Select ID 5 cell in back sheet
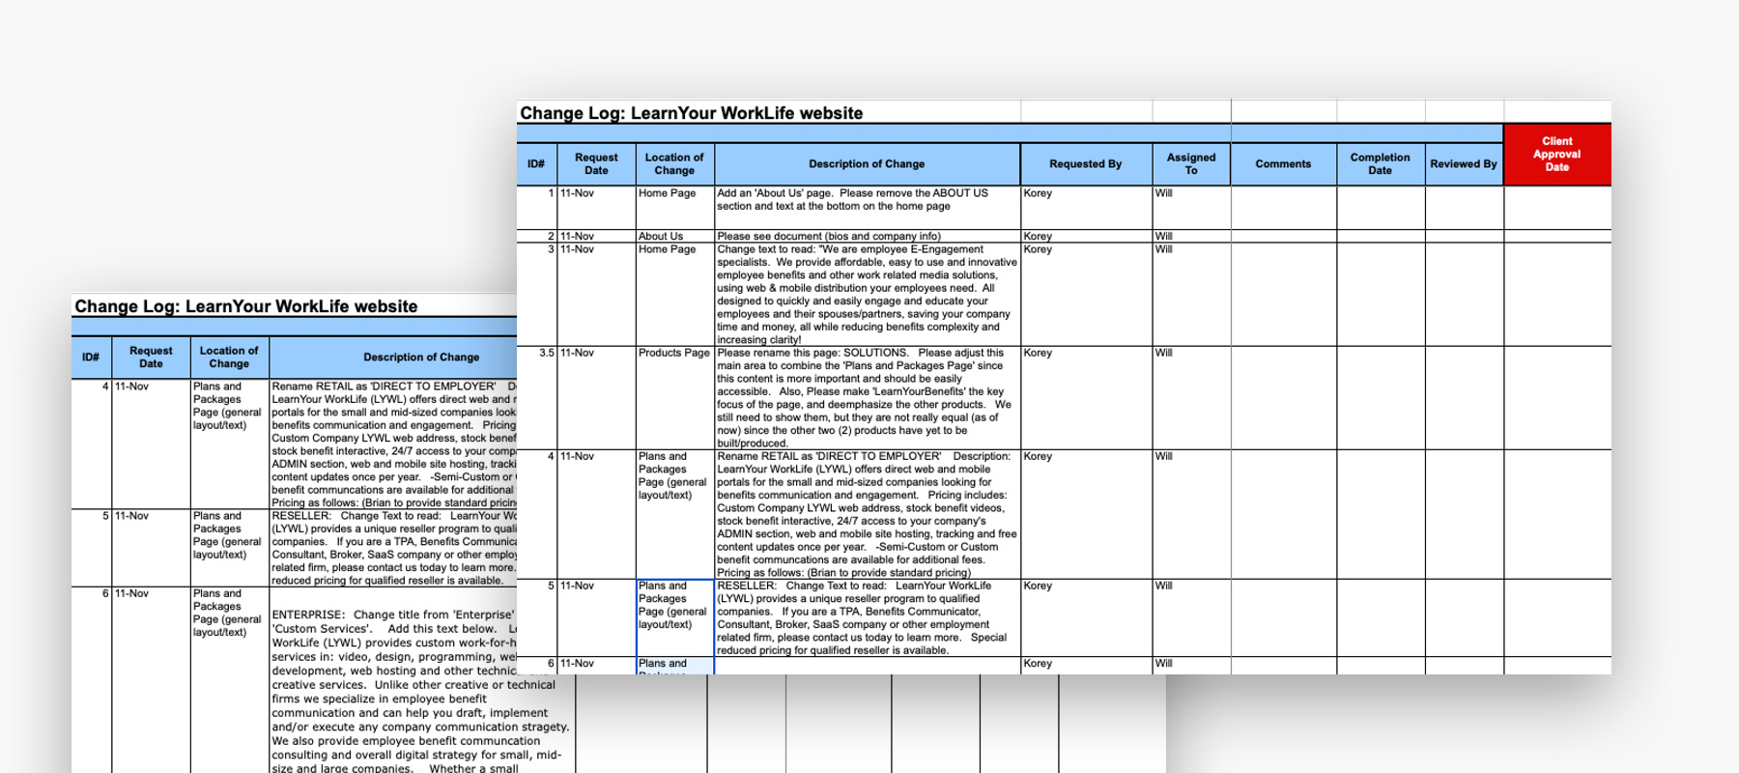 tap(91, 548)
